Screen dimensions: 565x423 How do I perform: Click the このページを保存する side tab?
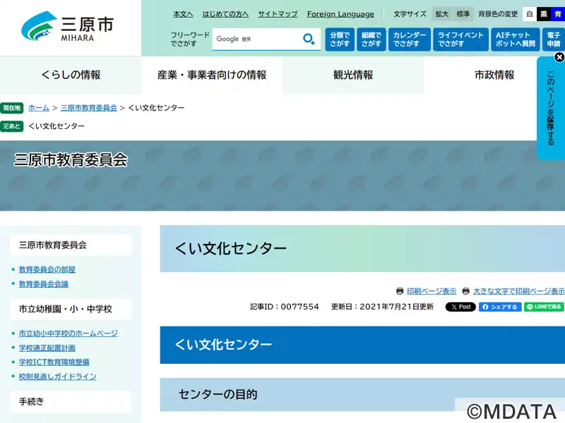551,108
